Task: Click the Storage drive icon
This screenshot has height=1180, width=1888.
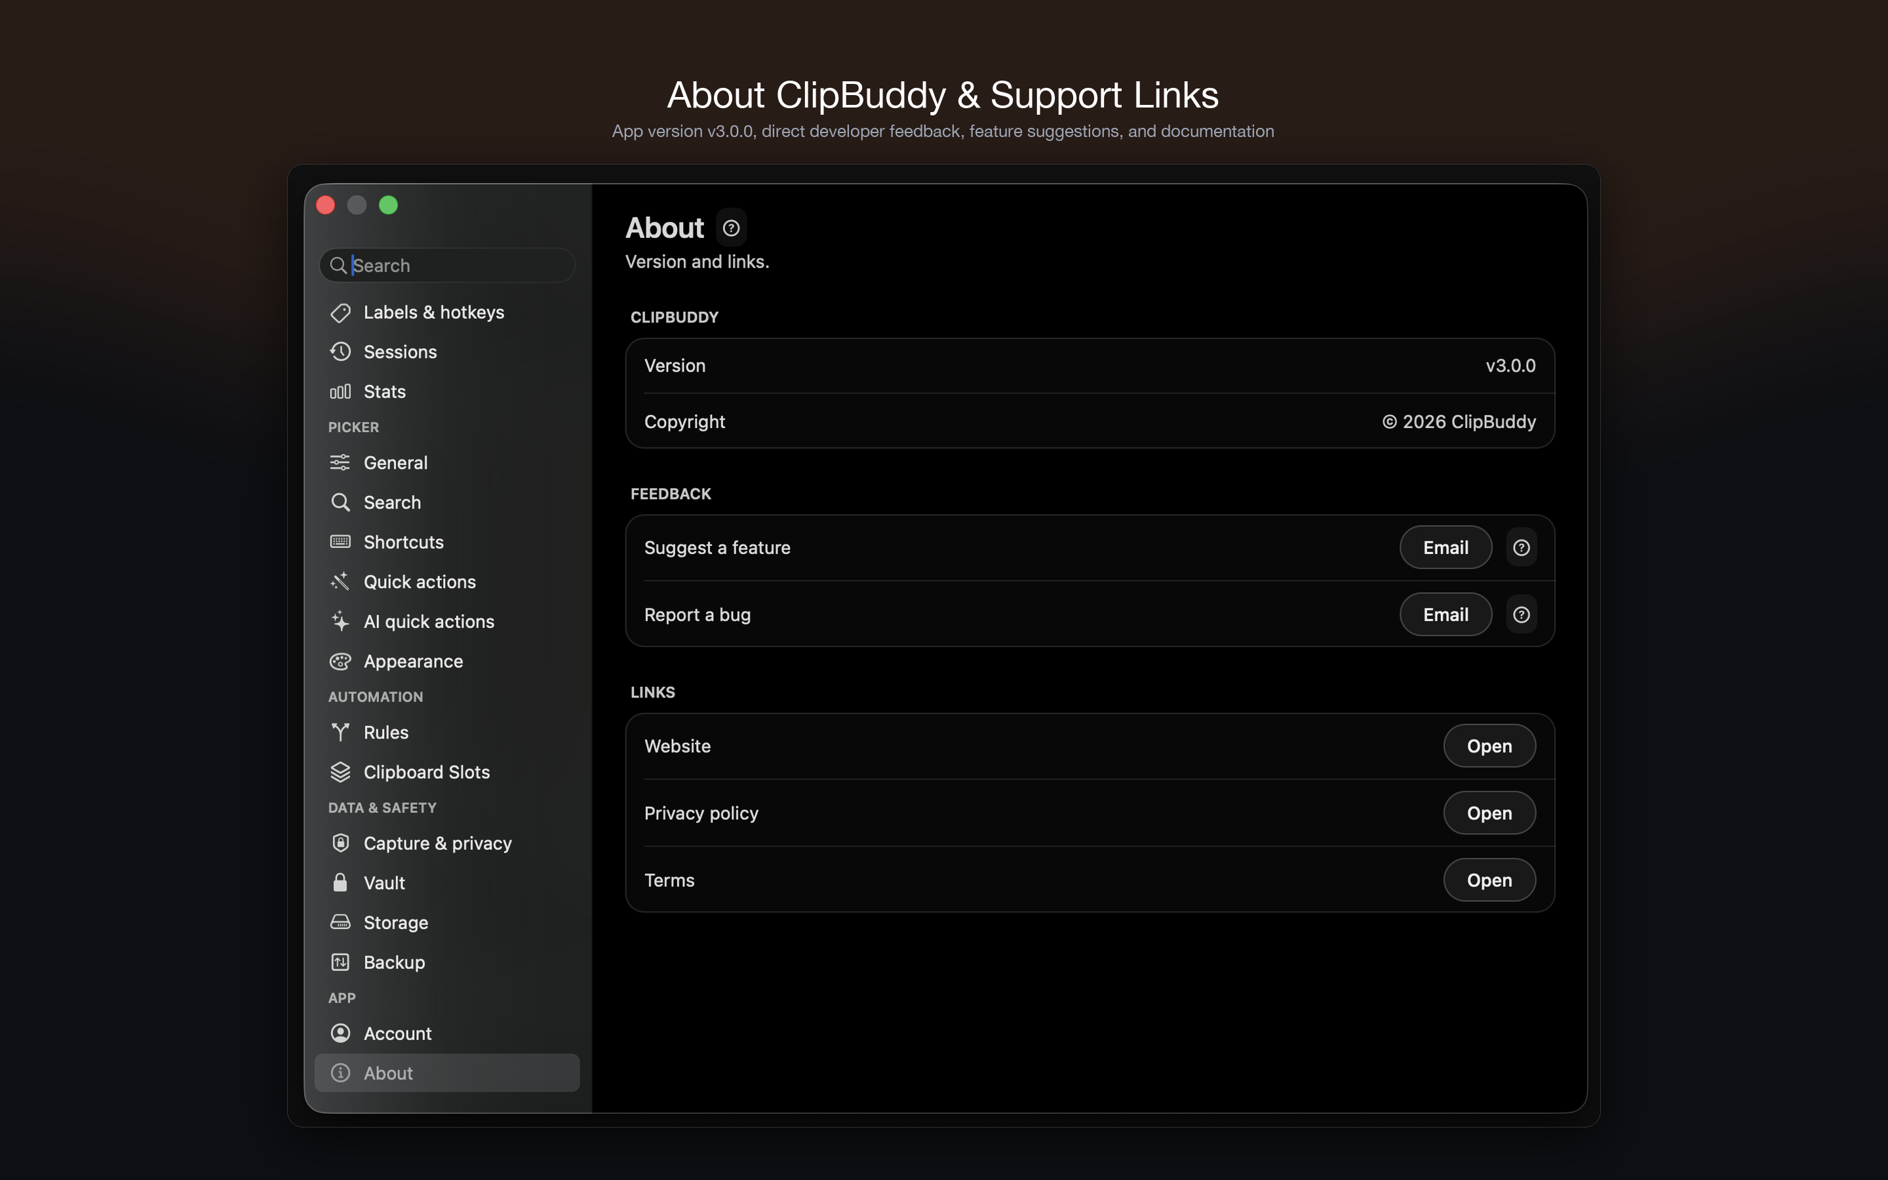Action: coord(340,922)
